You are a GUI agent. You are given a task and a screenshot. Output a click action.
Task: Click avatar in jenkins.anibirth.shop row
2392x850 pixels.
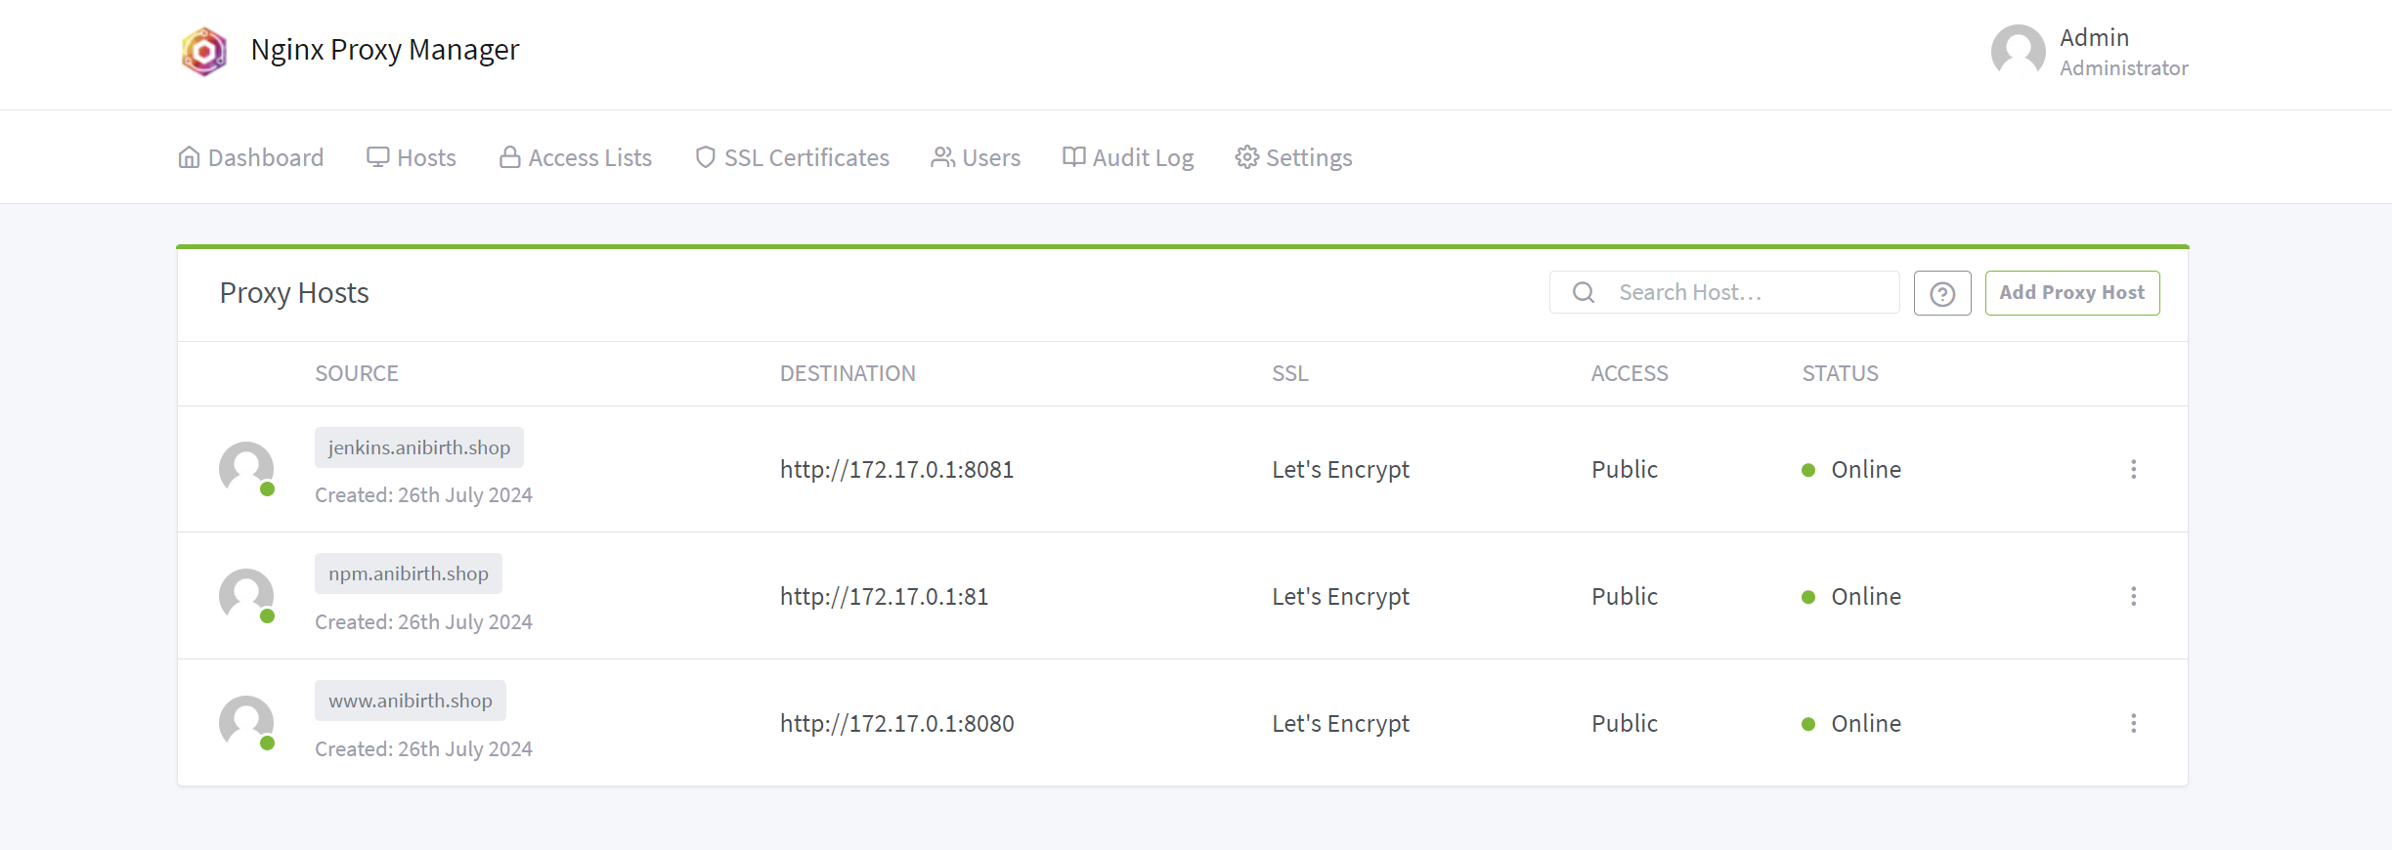pos(246,469)
